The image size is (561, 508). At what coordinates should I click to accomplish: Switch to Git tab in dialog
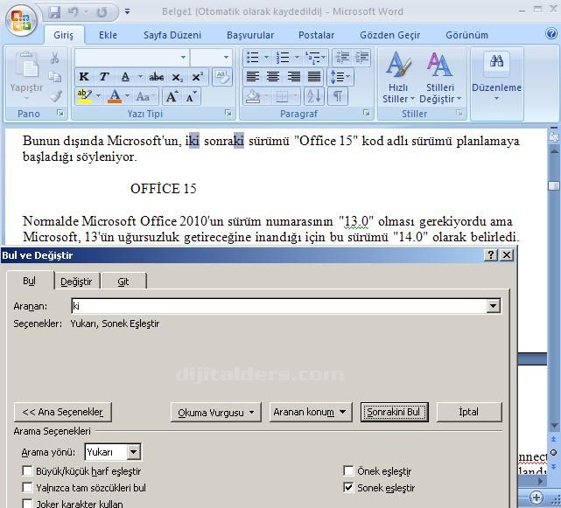click(x=123, y=282)
